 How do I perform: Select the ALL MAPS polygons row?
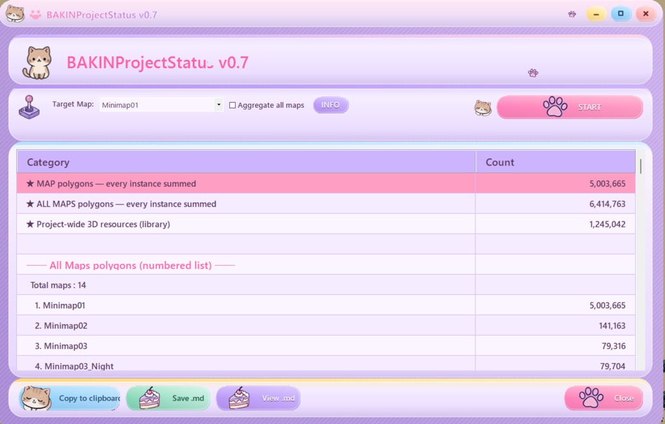click(x=326, y=204)
